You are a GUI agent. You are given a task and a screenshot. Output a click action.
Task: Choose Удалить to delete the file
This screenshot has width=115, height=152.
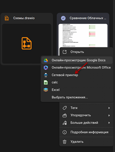(x=86, y=142)
